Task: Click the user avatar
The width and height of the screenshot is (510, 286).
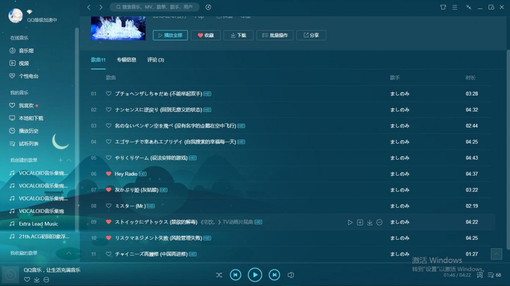Action: 15,15
